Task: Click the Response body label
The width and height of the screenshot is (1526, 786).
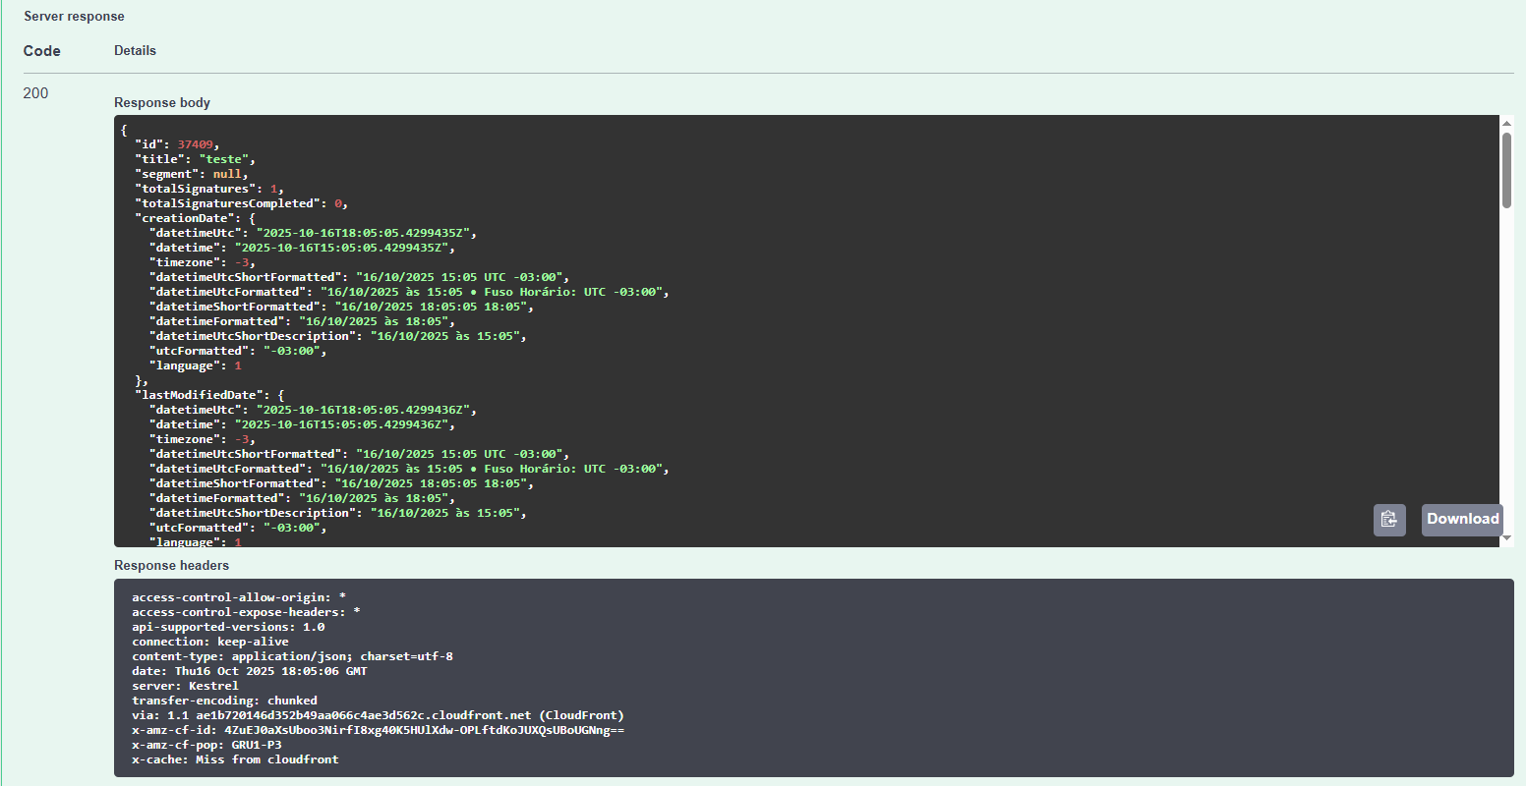Action: [162, 103]
